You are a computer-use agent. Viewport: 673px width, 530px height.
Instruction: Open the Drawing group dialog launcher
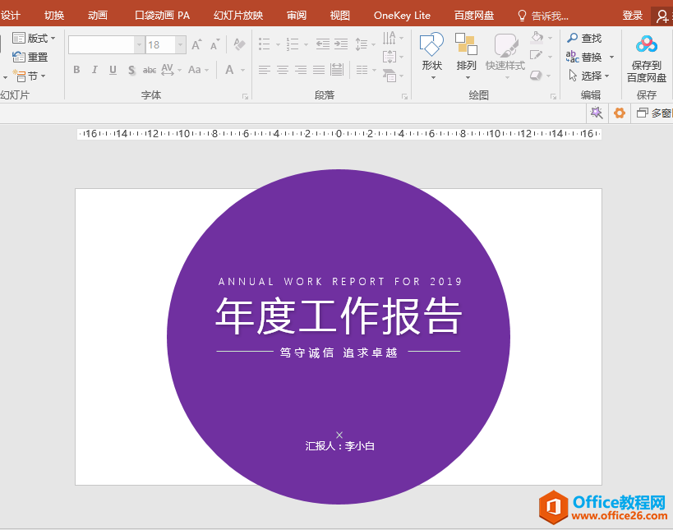click(554, 97)
